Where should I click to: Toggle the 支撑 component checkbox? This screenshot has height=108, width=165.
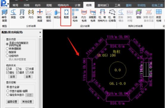tap(27, 69)
